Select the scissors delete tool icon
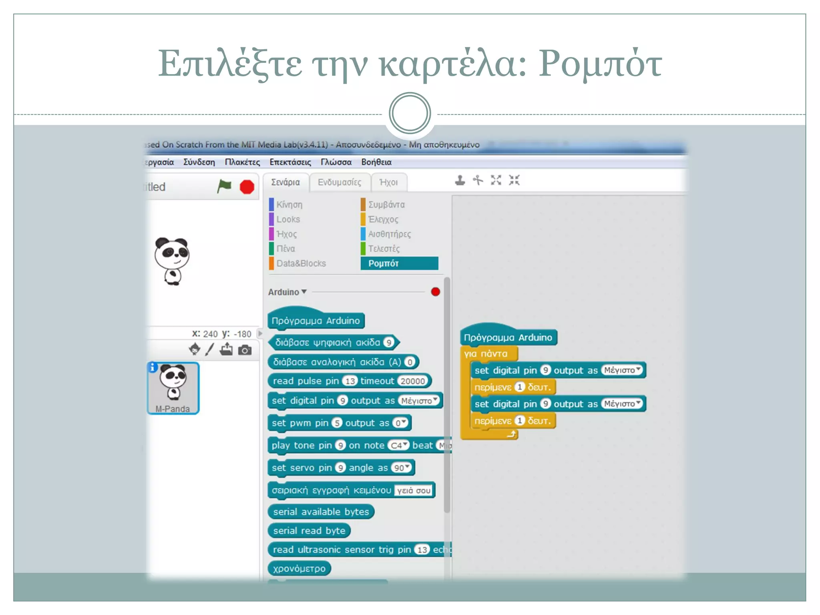The width and height of the screenshot is (820, 615). pyautogui.click(x=478, y=181)
